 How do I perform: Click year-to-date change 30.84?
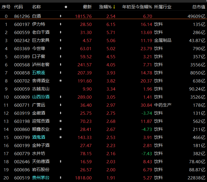pos(146,105)
